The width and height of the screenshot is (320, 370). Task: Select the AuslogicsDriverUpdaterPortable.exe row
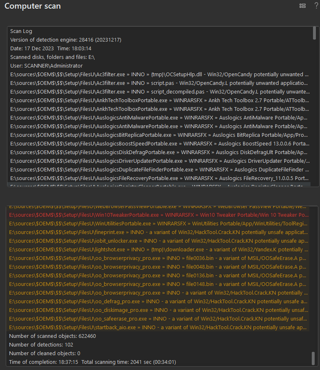point(160,161)
